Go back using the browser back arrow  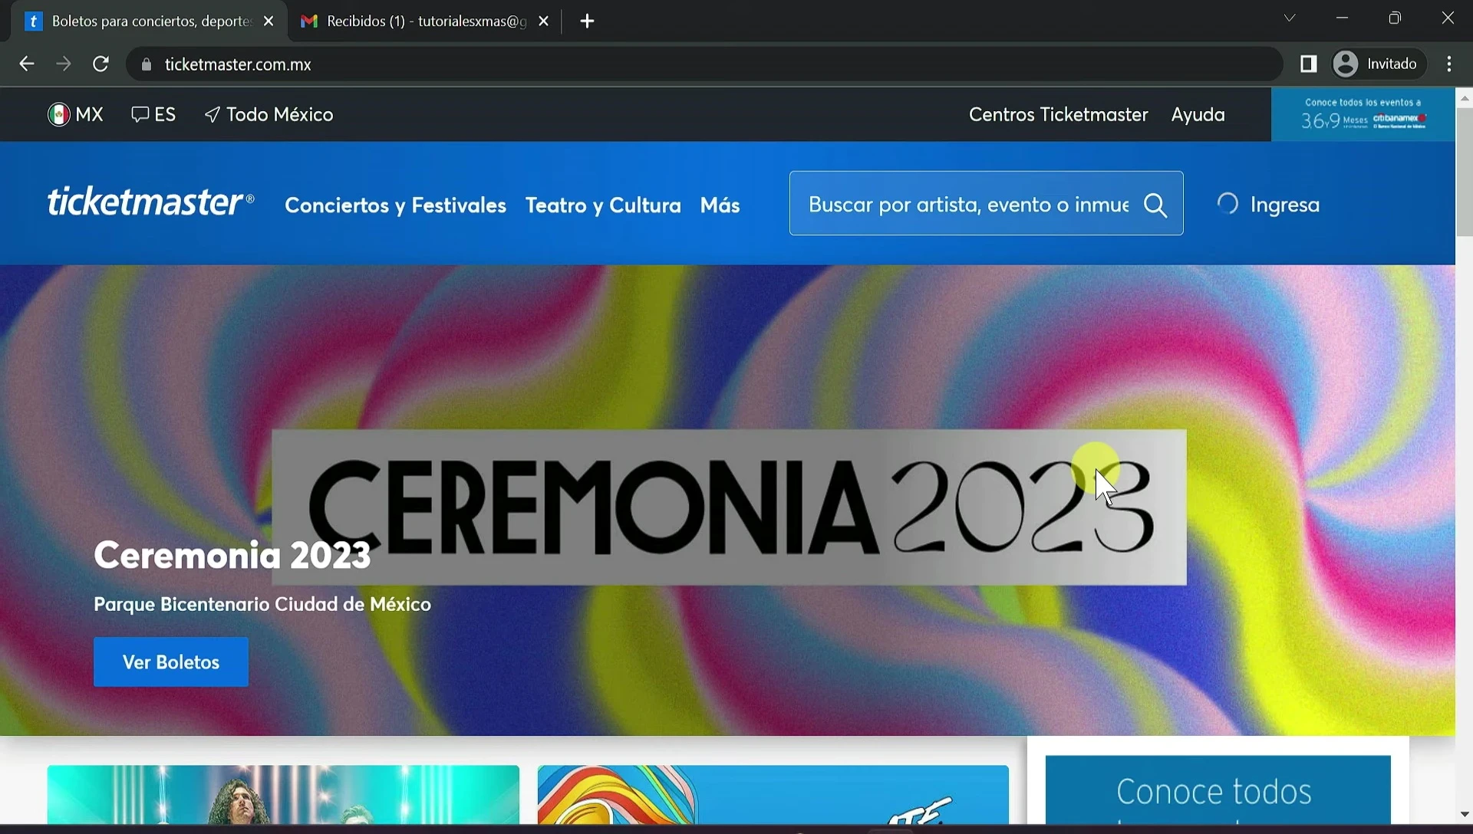(x=26, y=64)
